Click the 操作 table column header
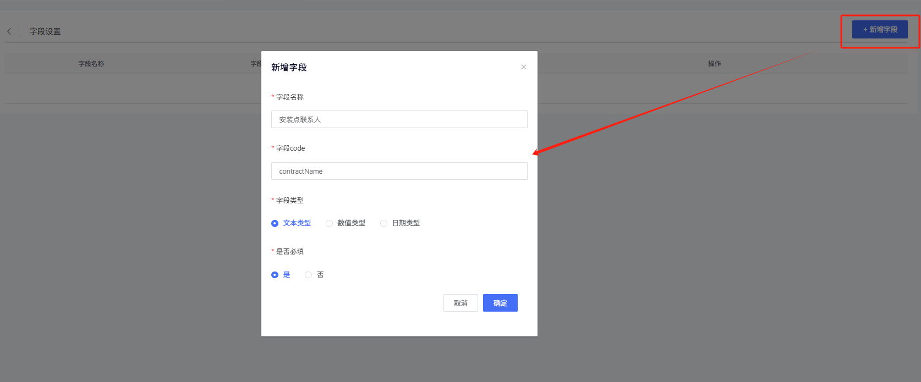Screen dimensions: 921x382 tap(714, 64)
